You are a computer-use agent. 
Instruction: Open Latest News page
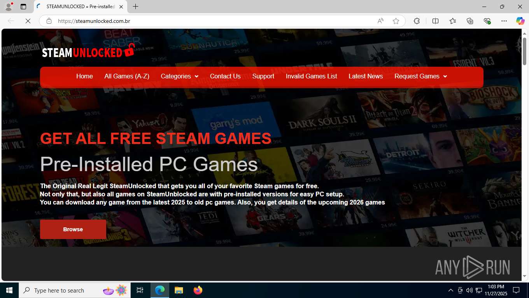point(366,76)
